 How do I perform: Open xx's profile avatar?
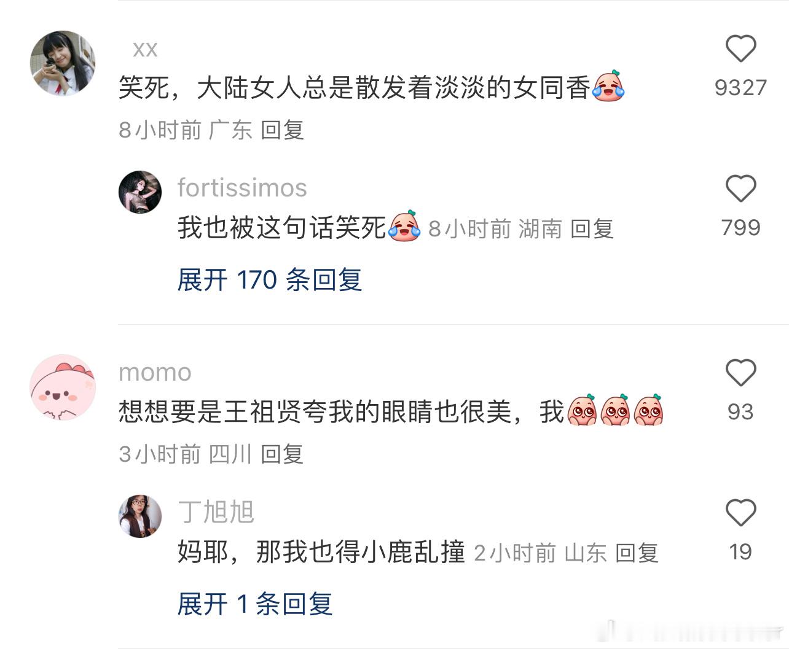tap(63, 63)
